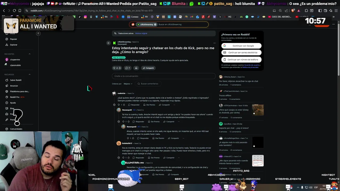This screenshot has width=340, height=191.
Task: Bookmark this page icon in address bar
Action: coord(20,11)
